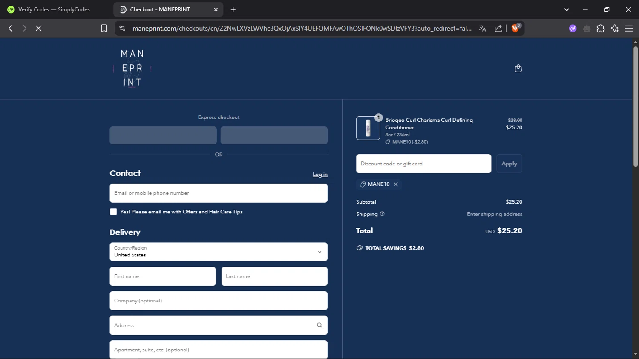Apply the discount code
The width and height of the screenshot is (639, 359).
[509, 164]
